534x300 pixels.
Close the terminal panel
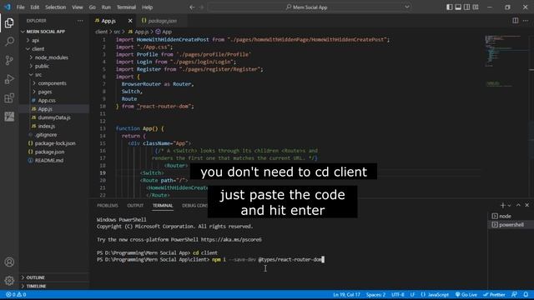pyautogui.click(x=526, y=205)
